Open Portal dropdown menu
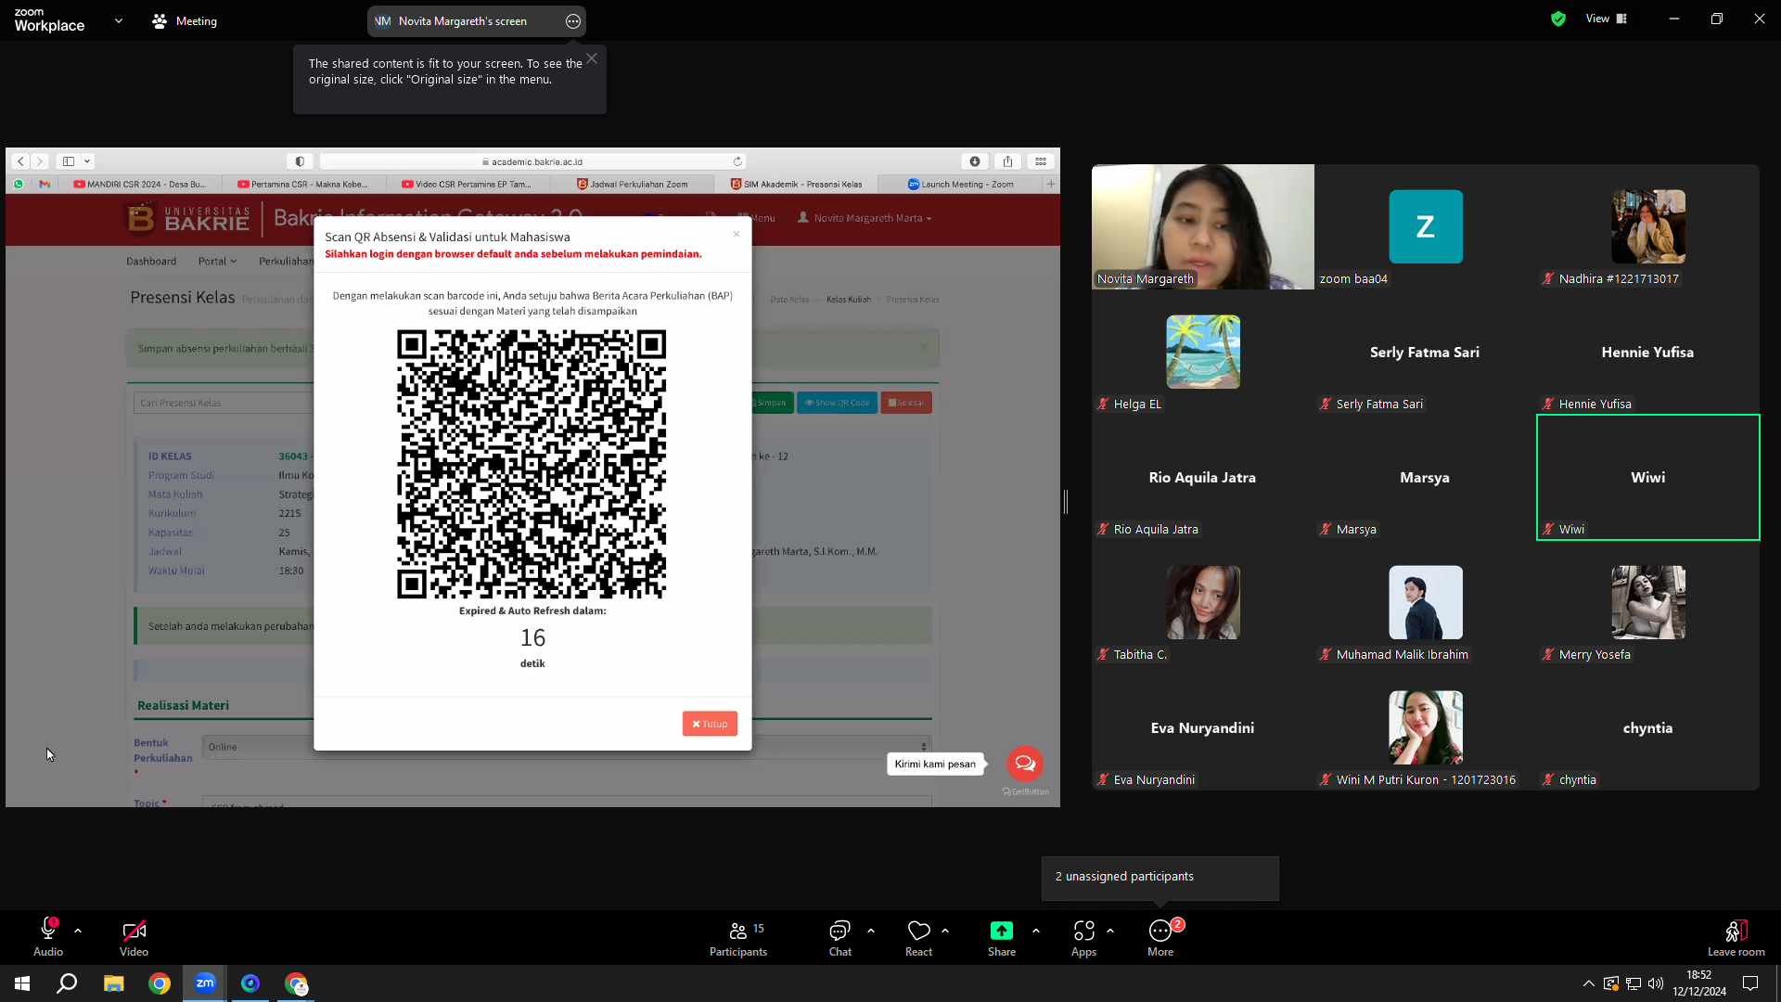This screenshot has width=1781, height=1002. (217, 262)
